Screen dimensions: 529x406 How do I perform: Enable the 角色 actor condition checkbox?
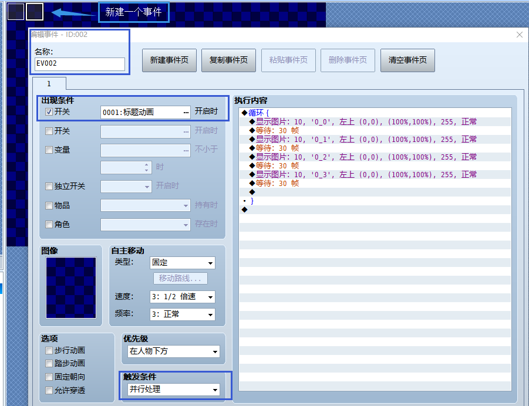[49, 225]
